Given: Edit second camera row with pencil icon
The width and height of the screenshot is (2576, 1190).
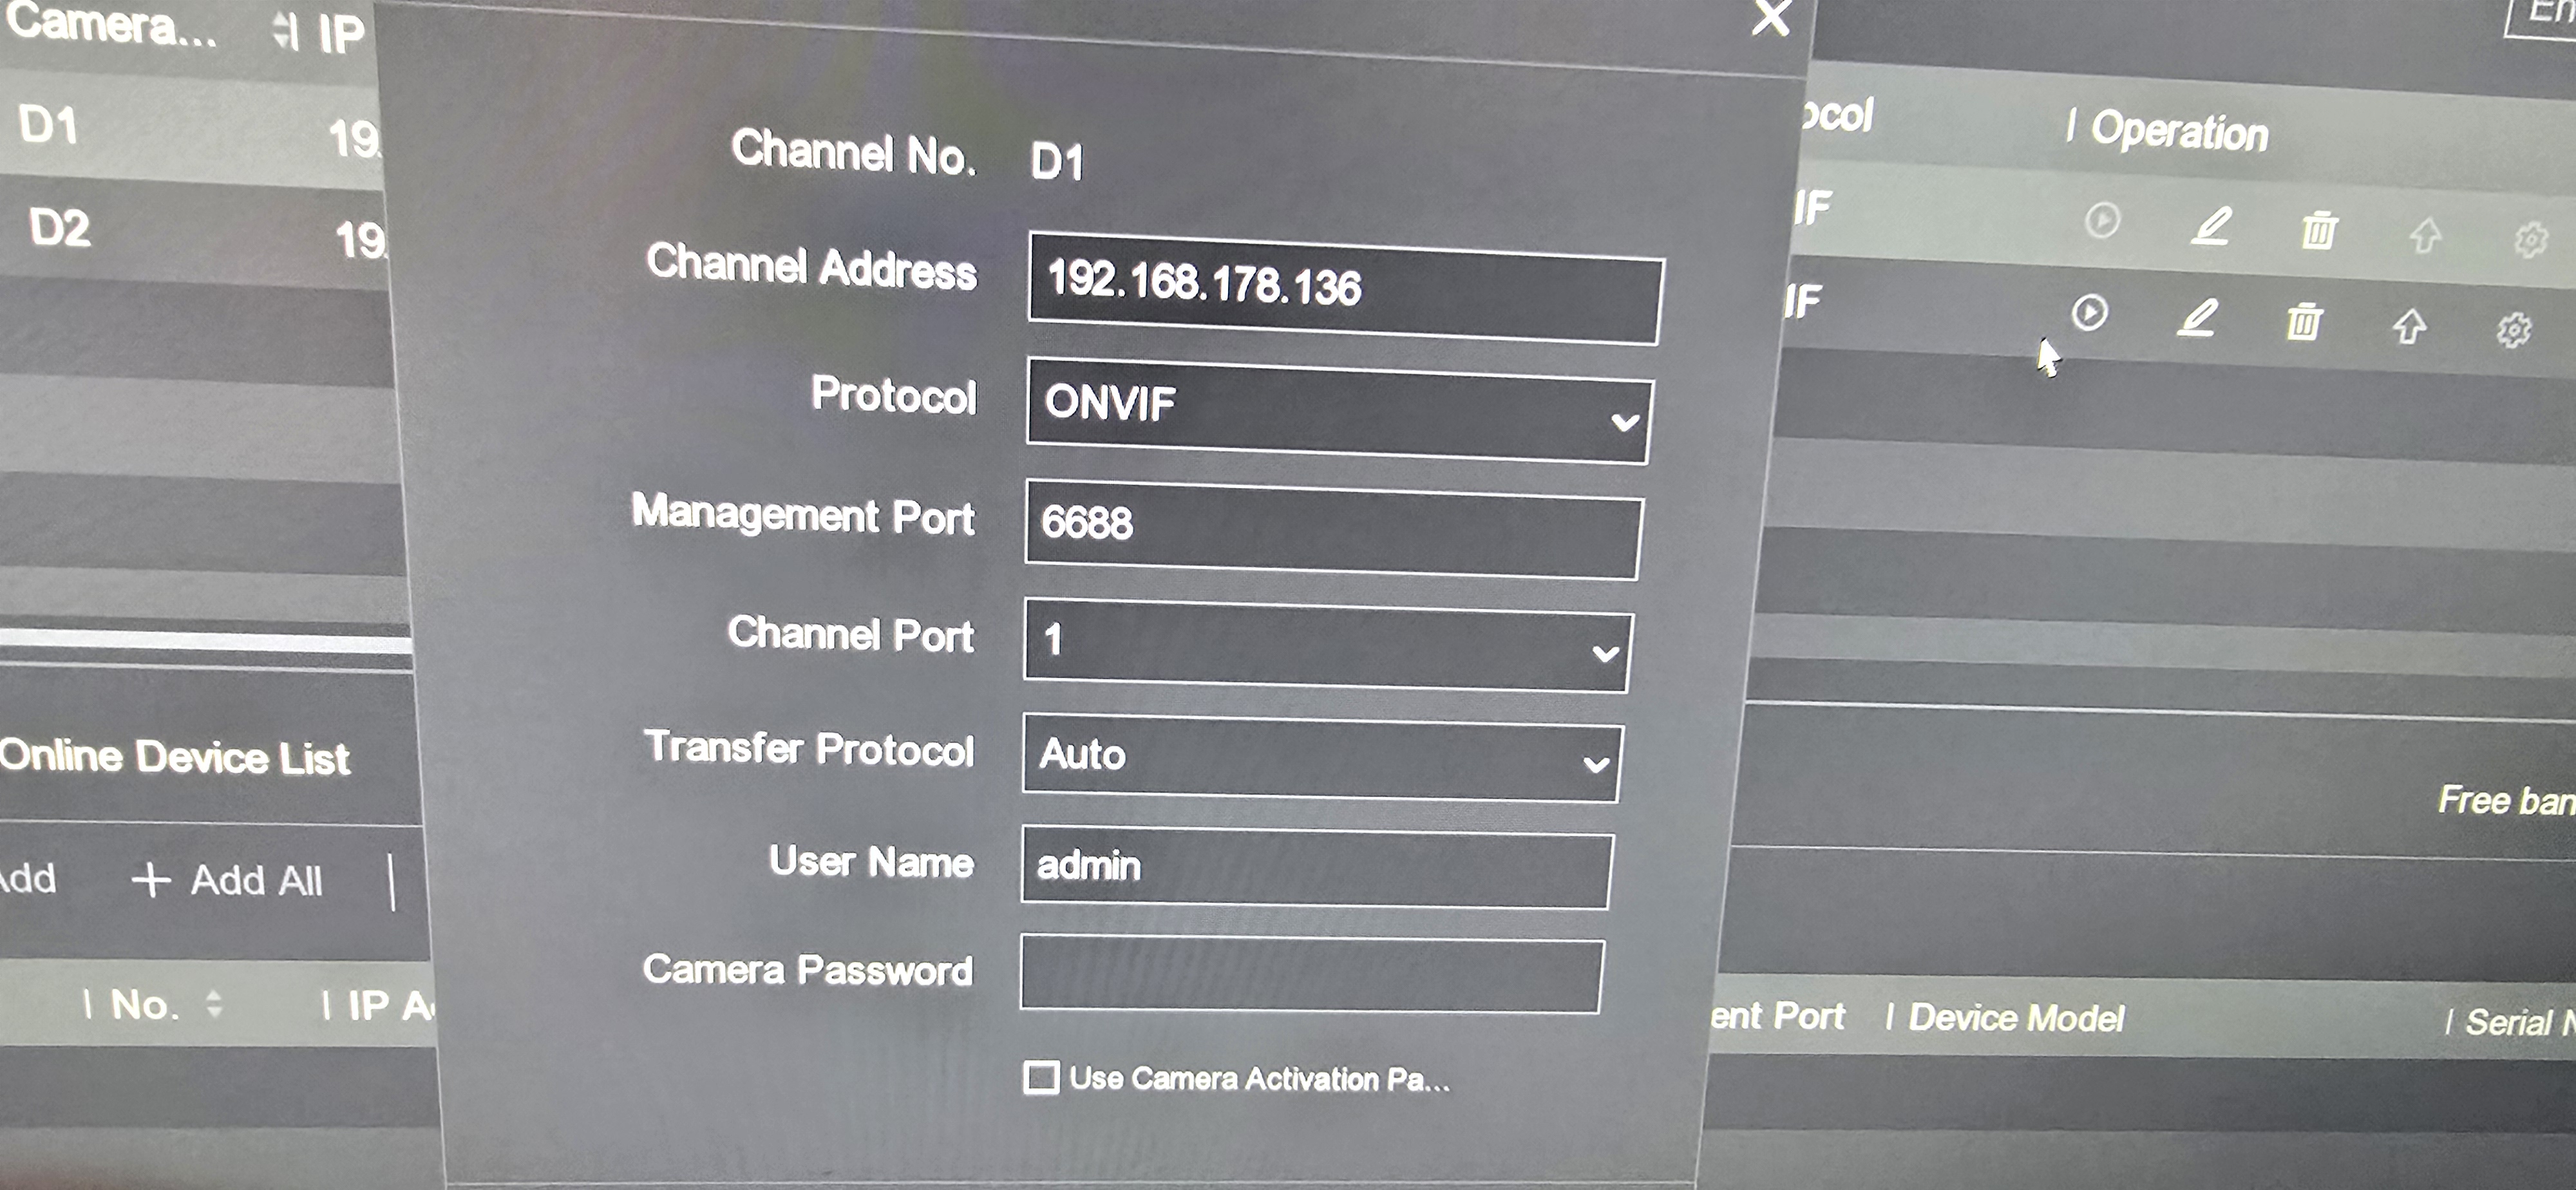Looking at the screenshot, I should pos(2197,318).
